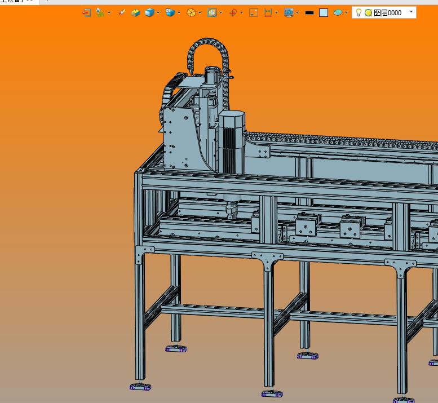Click the yellow circle layer status icon
The width and height of the screenshot is (438, 403).
[369, 13]
